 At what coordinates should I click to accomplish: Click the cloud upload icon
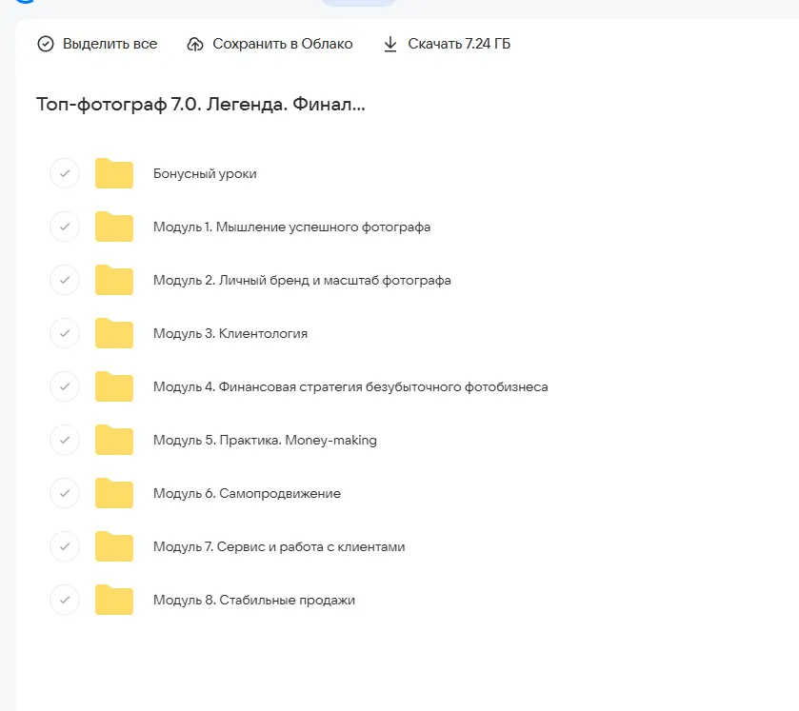coord(195,45)
